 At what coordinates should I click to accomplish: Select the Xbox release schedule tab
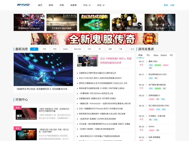[156, 55]
